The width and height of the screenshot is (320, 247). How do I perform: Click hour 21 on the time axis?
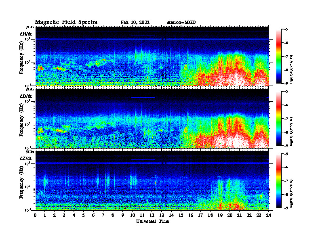[239, 215]
